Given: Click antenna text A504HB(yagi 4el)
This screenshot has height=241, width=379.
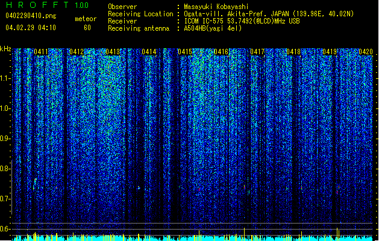Looking at the screenshot, I should click(213, 28).
